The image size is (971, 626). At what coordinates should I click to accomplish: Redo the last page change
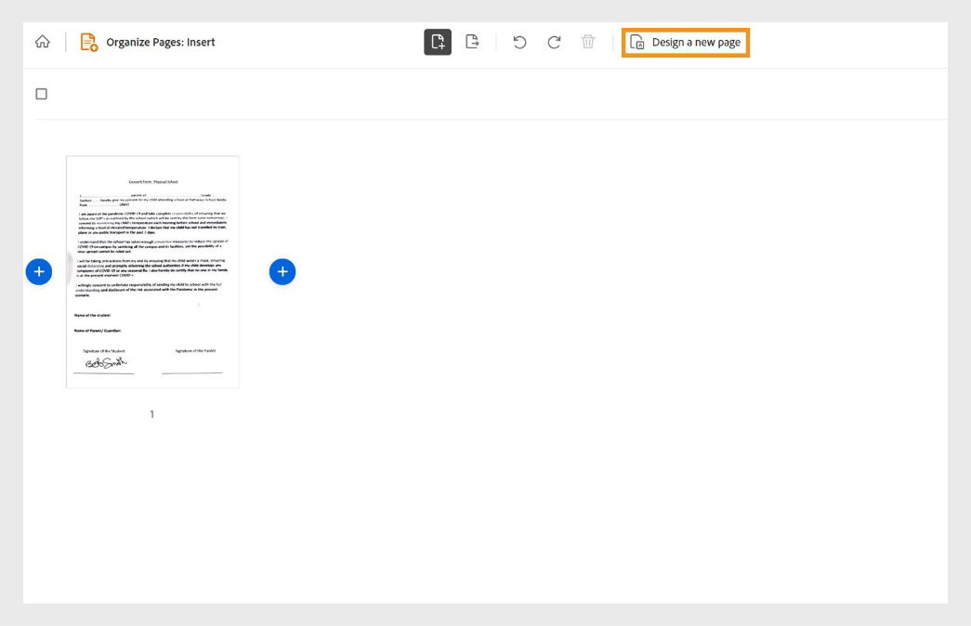point(553,42)
